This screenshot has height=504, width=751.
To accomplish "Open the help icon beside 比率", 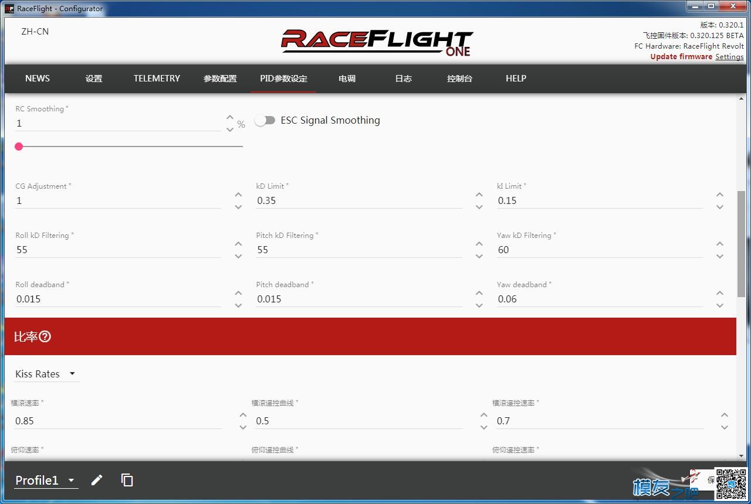I will (45, 336).
